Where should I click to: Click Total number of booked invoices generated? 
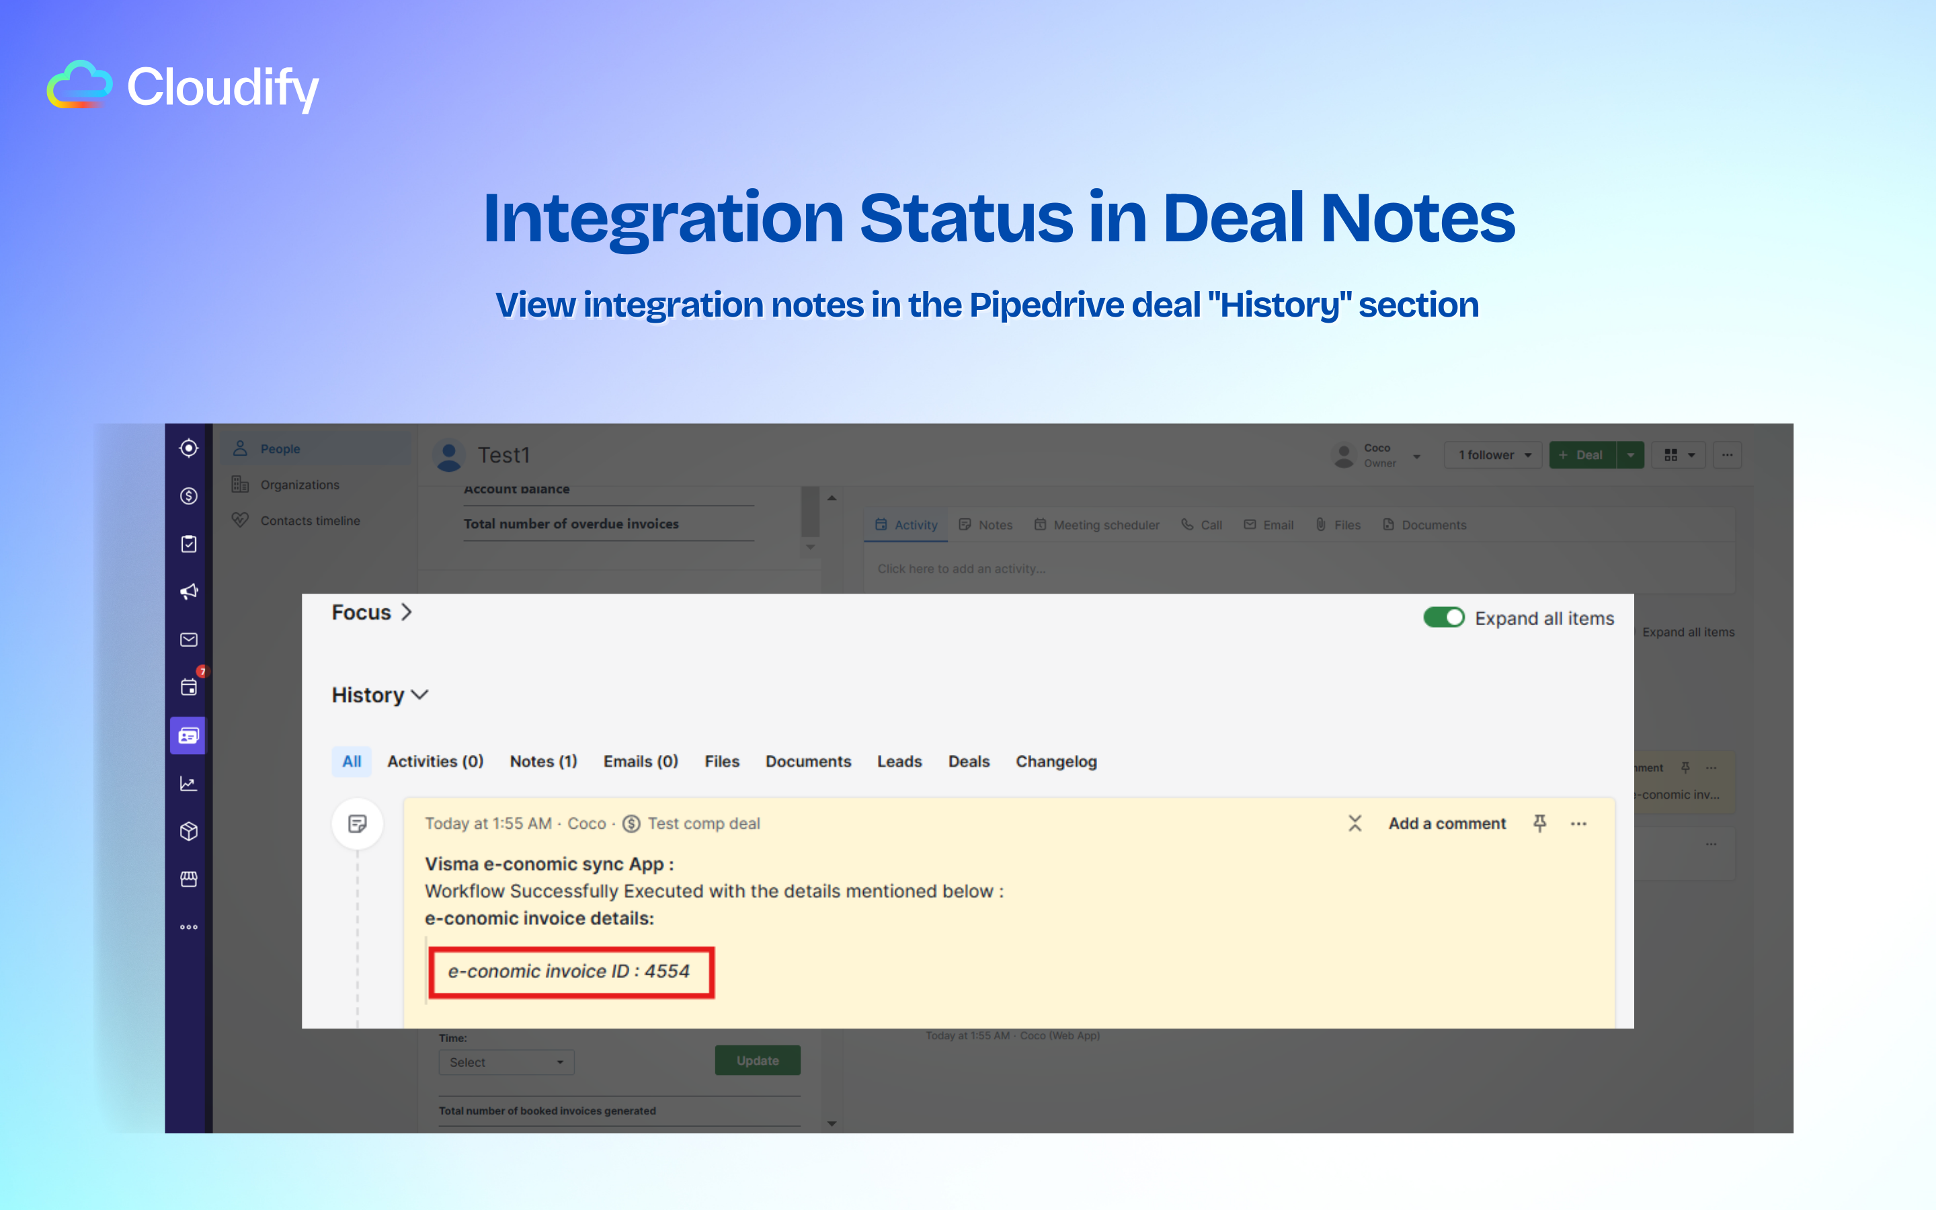(547, 1111)
